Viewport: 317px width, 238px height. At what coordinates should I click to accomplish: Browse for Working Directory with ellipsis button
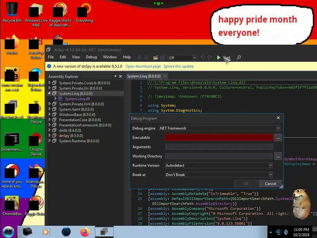coord(278,156)
